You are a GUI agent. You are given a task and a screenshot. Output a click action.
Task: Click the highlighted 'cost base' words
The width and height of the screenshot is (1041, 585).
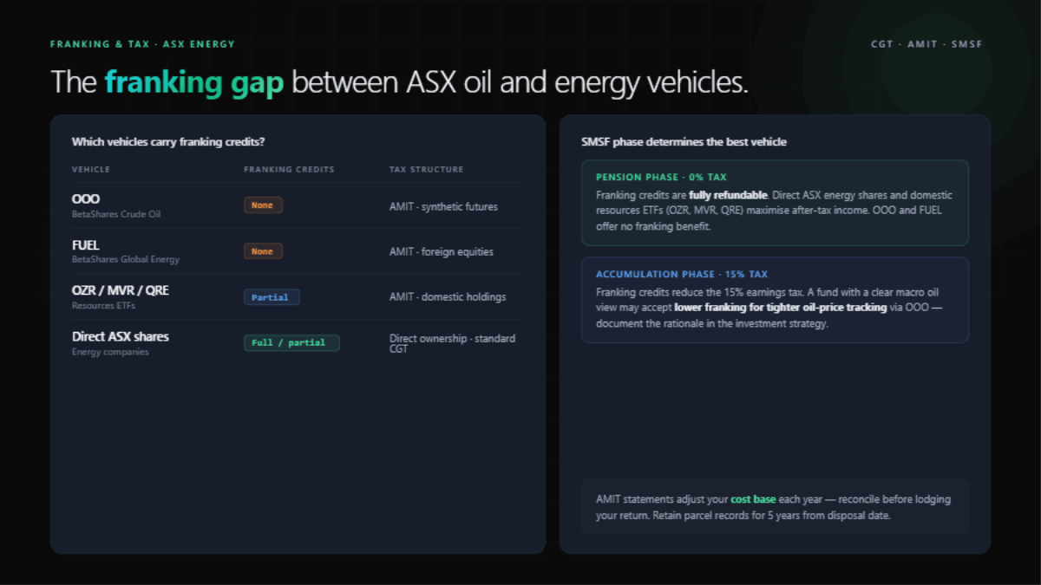pos(752,499)
